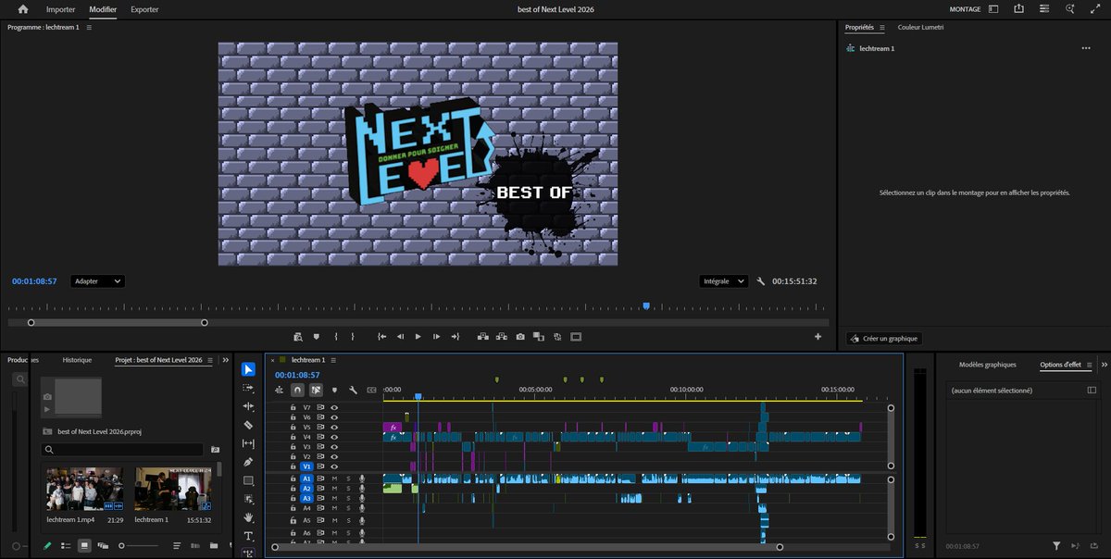This screenshot has width=1111, height=559.
Task: Open find-in-bin icon beside project search
Action: pyautogui.click(x=215, y=450)
